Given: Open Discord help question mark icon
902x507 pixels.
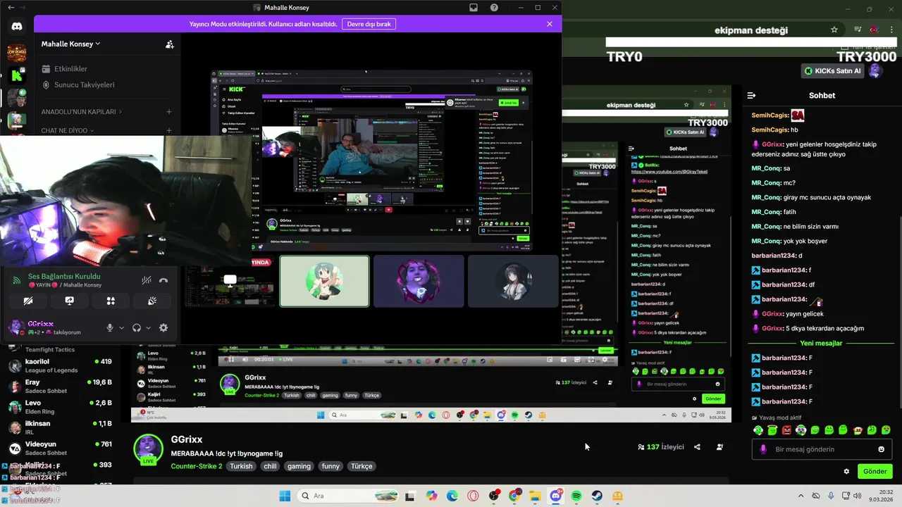Looking at the screenshot, I should click(x=494, y=7).
